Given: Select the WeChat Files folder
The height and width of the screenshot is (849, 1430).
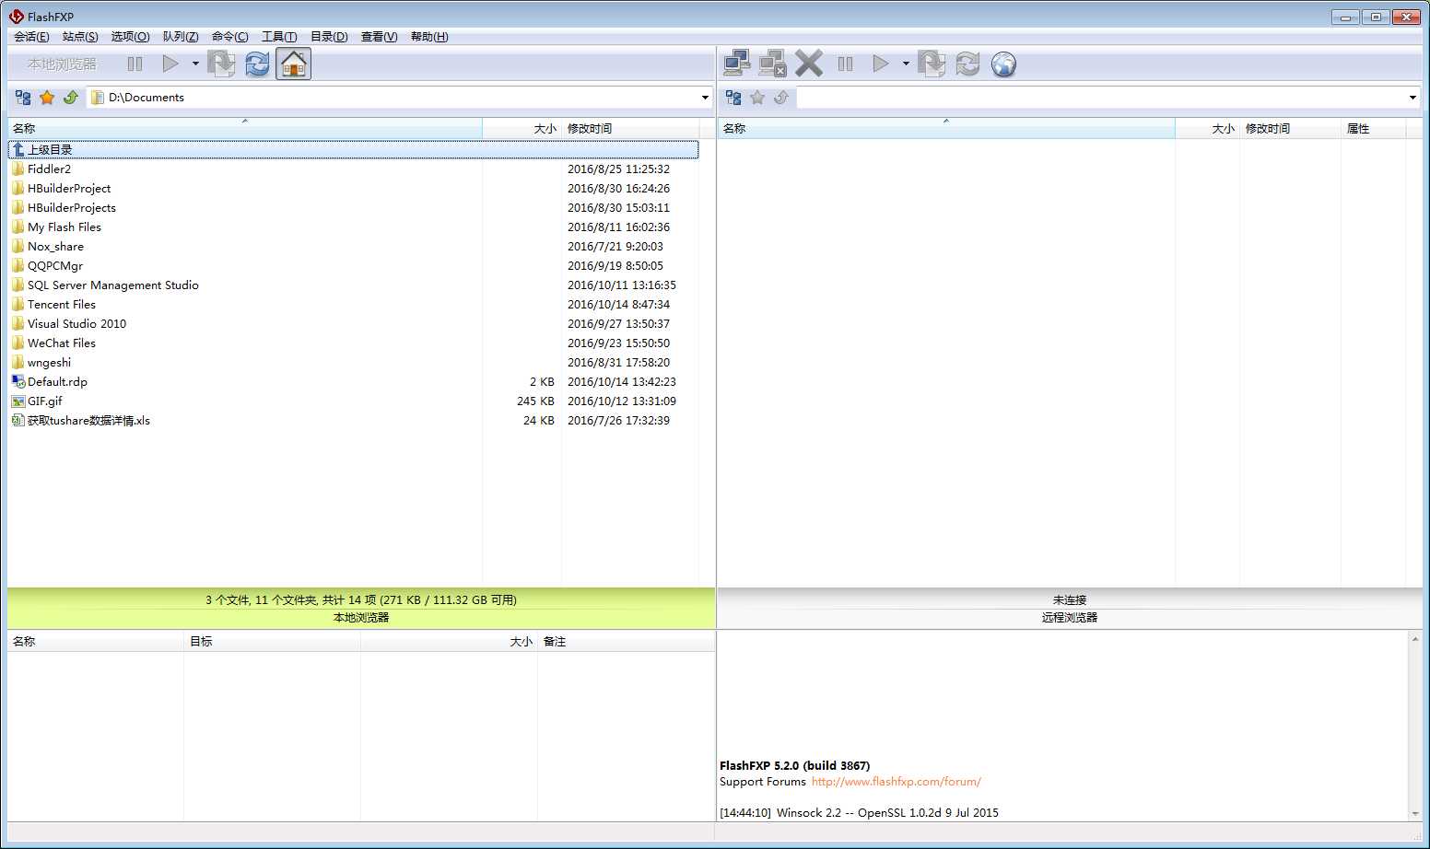Looking at the screenshot, I should [354, 343].
